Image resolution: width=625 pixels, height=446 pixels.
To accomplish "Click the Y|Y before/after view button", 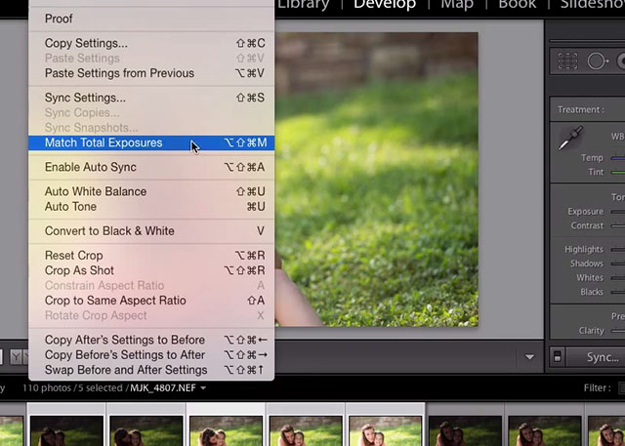I will 20,357.
